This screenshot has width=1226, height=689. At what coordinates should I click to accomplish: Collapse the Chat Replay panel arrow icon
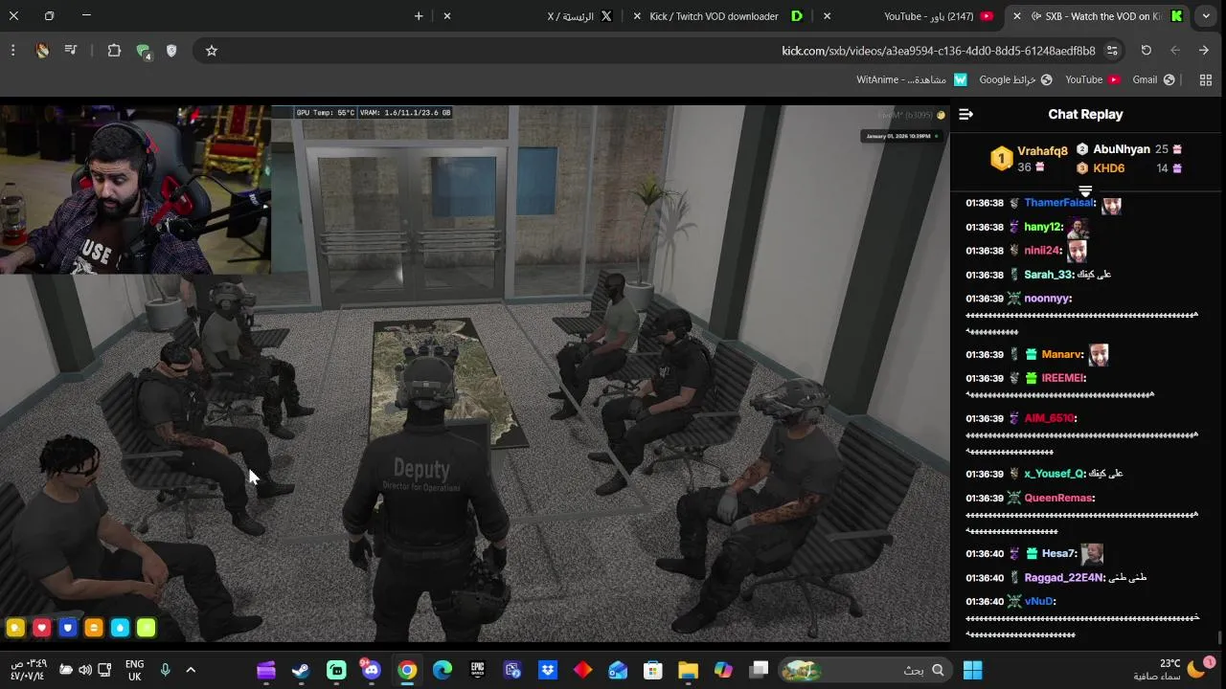click(965, 114)
